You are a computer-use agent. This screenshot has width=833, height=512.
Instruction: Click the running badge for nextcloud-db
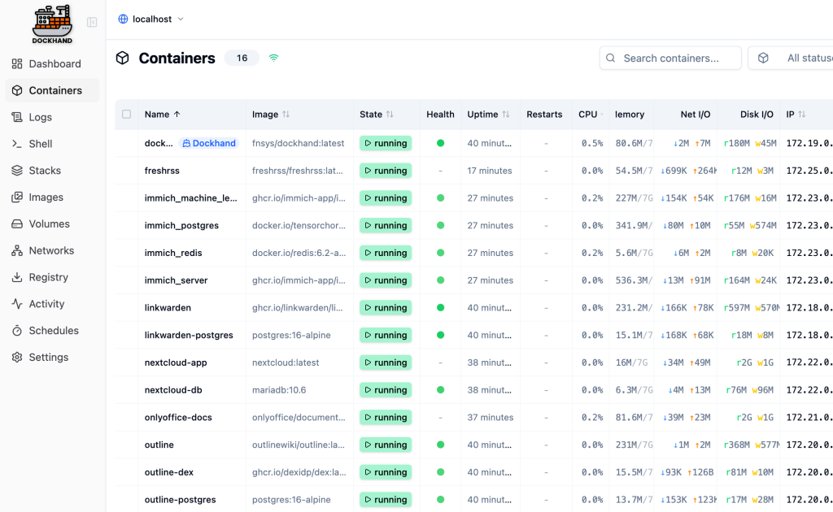[x=386, y=390]
